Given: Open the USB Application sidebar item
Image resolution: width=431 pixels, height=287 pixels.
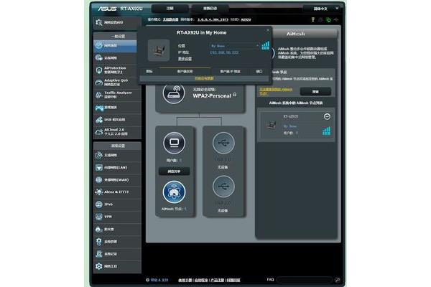Looking at the screenshot, I should point(117,120).
